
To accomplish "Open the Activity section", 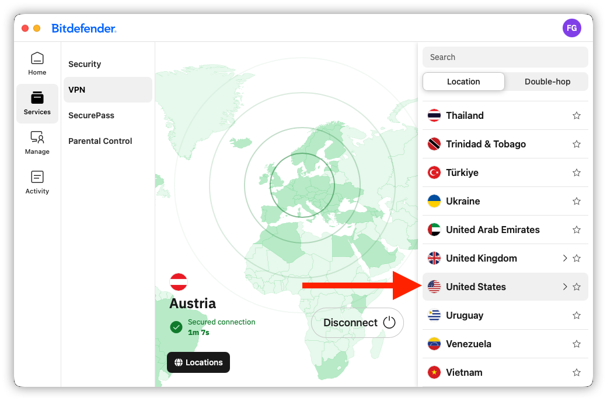I will (x=37, y=182).
